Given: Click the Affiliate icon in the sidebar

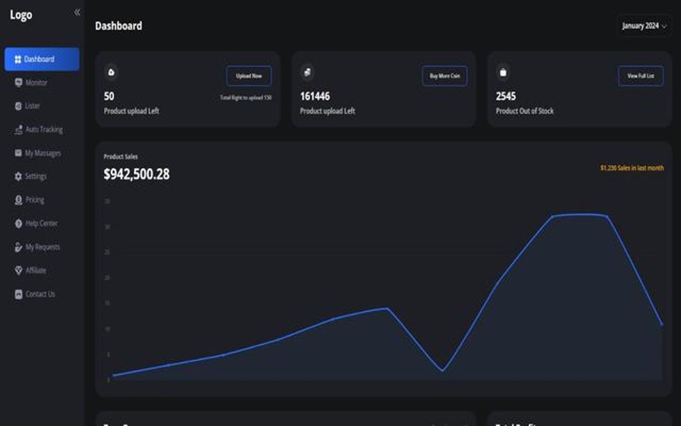Looking at the screenshot, I should point(18,270).
